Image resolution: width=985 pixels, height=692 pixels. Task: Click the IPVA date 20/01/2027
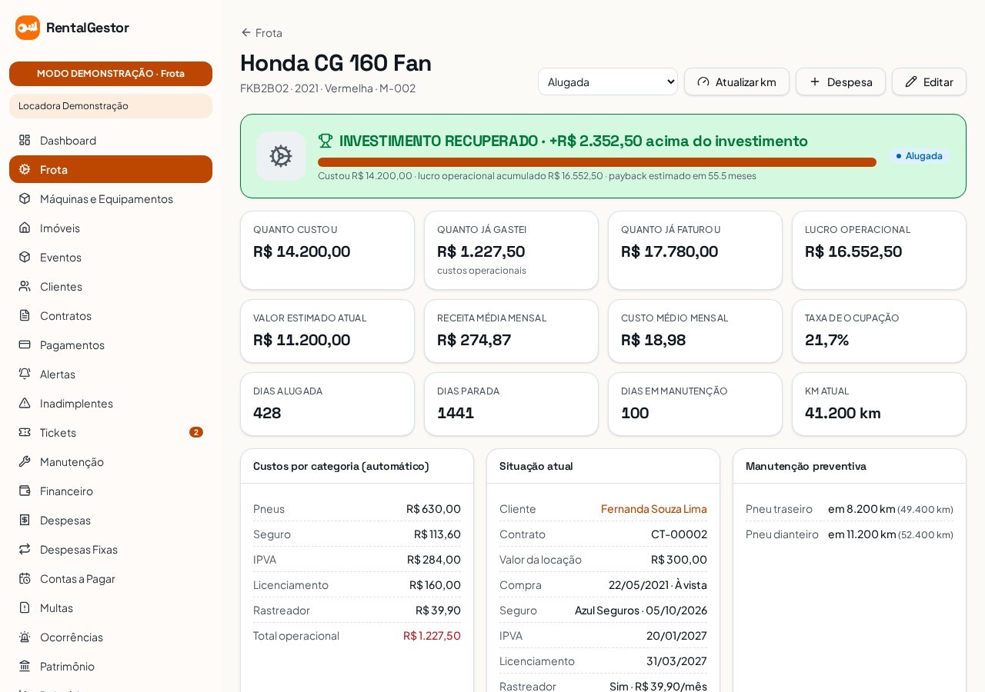pyautogui.click(x=676, y=635)
